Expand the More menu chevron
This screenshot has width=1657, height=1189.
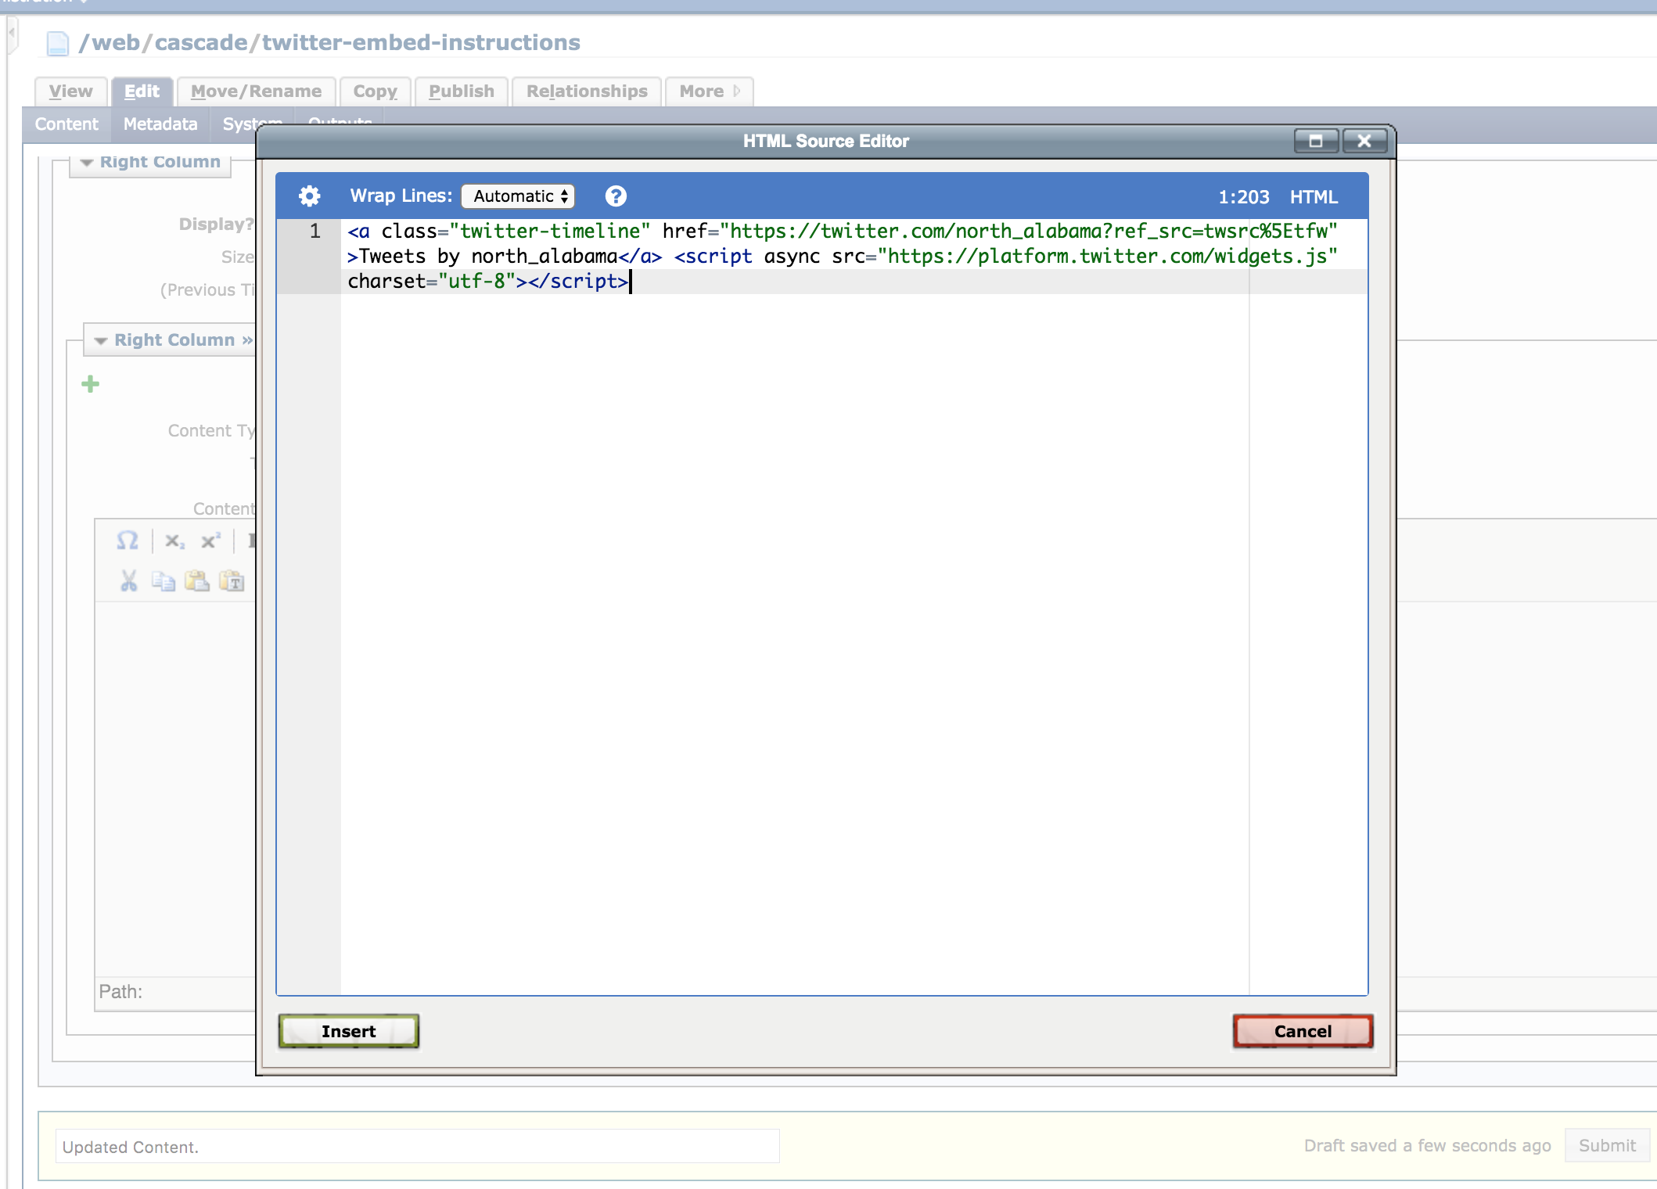(736, 91)
